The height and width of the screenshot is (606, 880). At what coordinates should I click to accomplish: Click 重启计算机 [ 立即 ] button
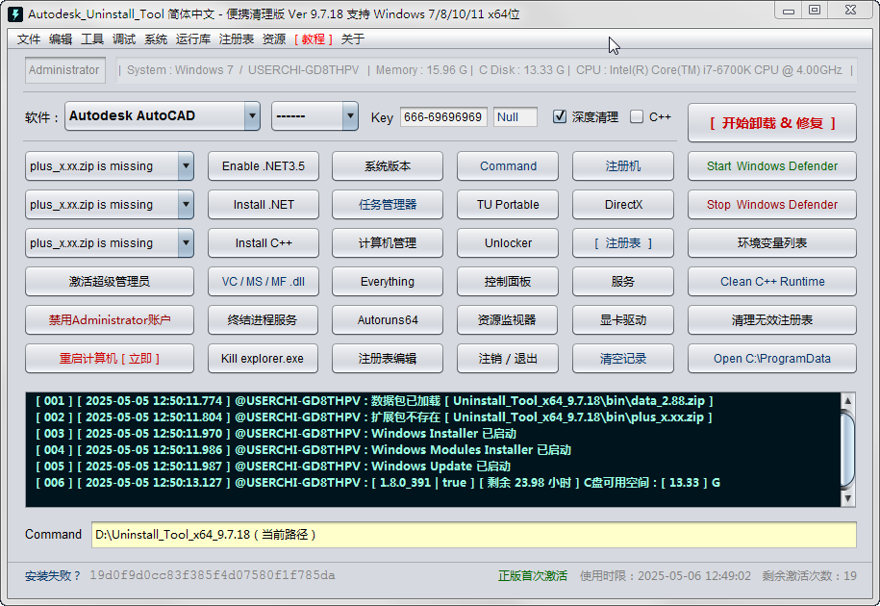pos(110,358)
